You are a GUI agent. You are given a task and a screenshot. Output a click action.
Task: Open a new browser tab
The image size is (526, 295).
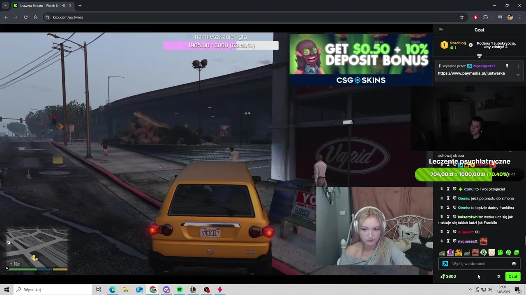tap(80, 6)
